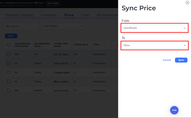Open the Help chat bubble
The image size is (191, 118).
(x=174, y=110)
